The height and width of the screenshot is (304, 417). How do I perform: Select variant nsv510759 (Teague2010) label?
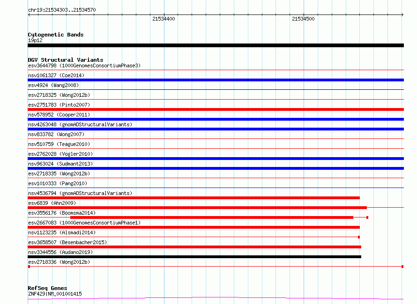[x=59, y=144]
